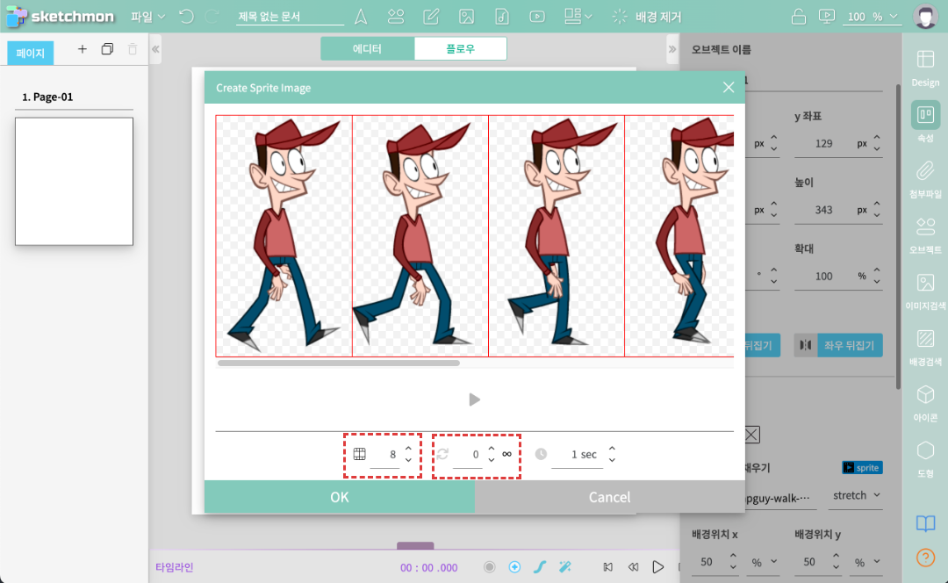The image size is (948, 583).
Task: Insert video icon in top toolbar
Action: pos(537,17)
